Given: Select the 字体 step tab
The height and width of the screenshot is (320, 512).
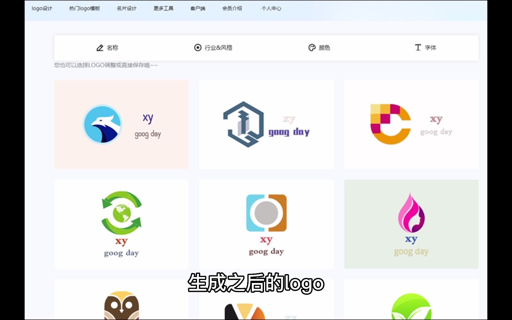Looking at the screenshot, I should click(x=425, y=48).
